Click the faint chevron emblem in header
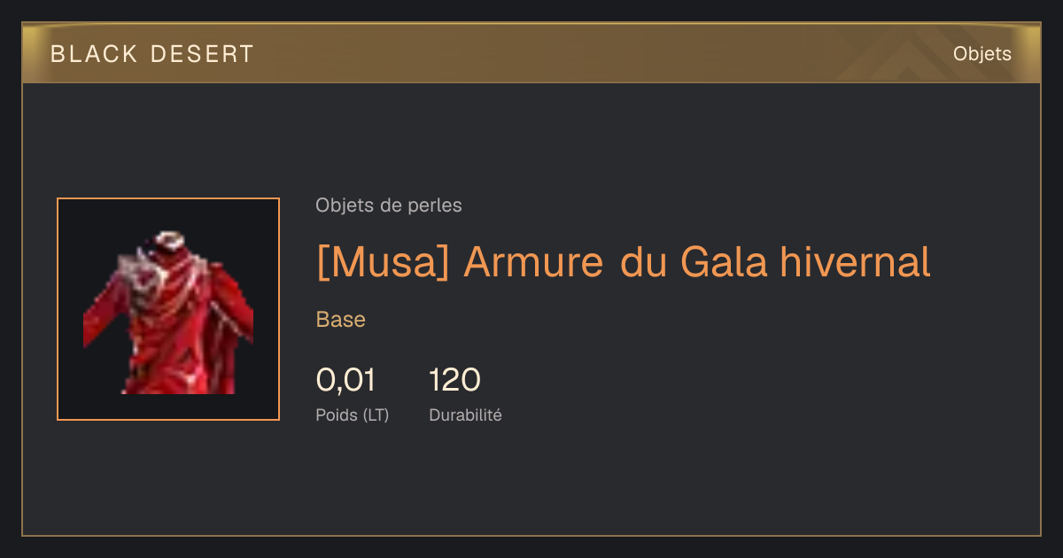This screenshot has width=1063, height=558. tap(905, 55)
